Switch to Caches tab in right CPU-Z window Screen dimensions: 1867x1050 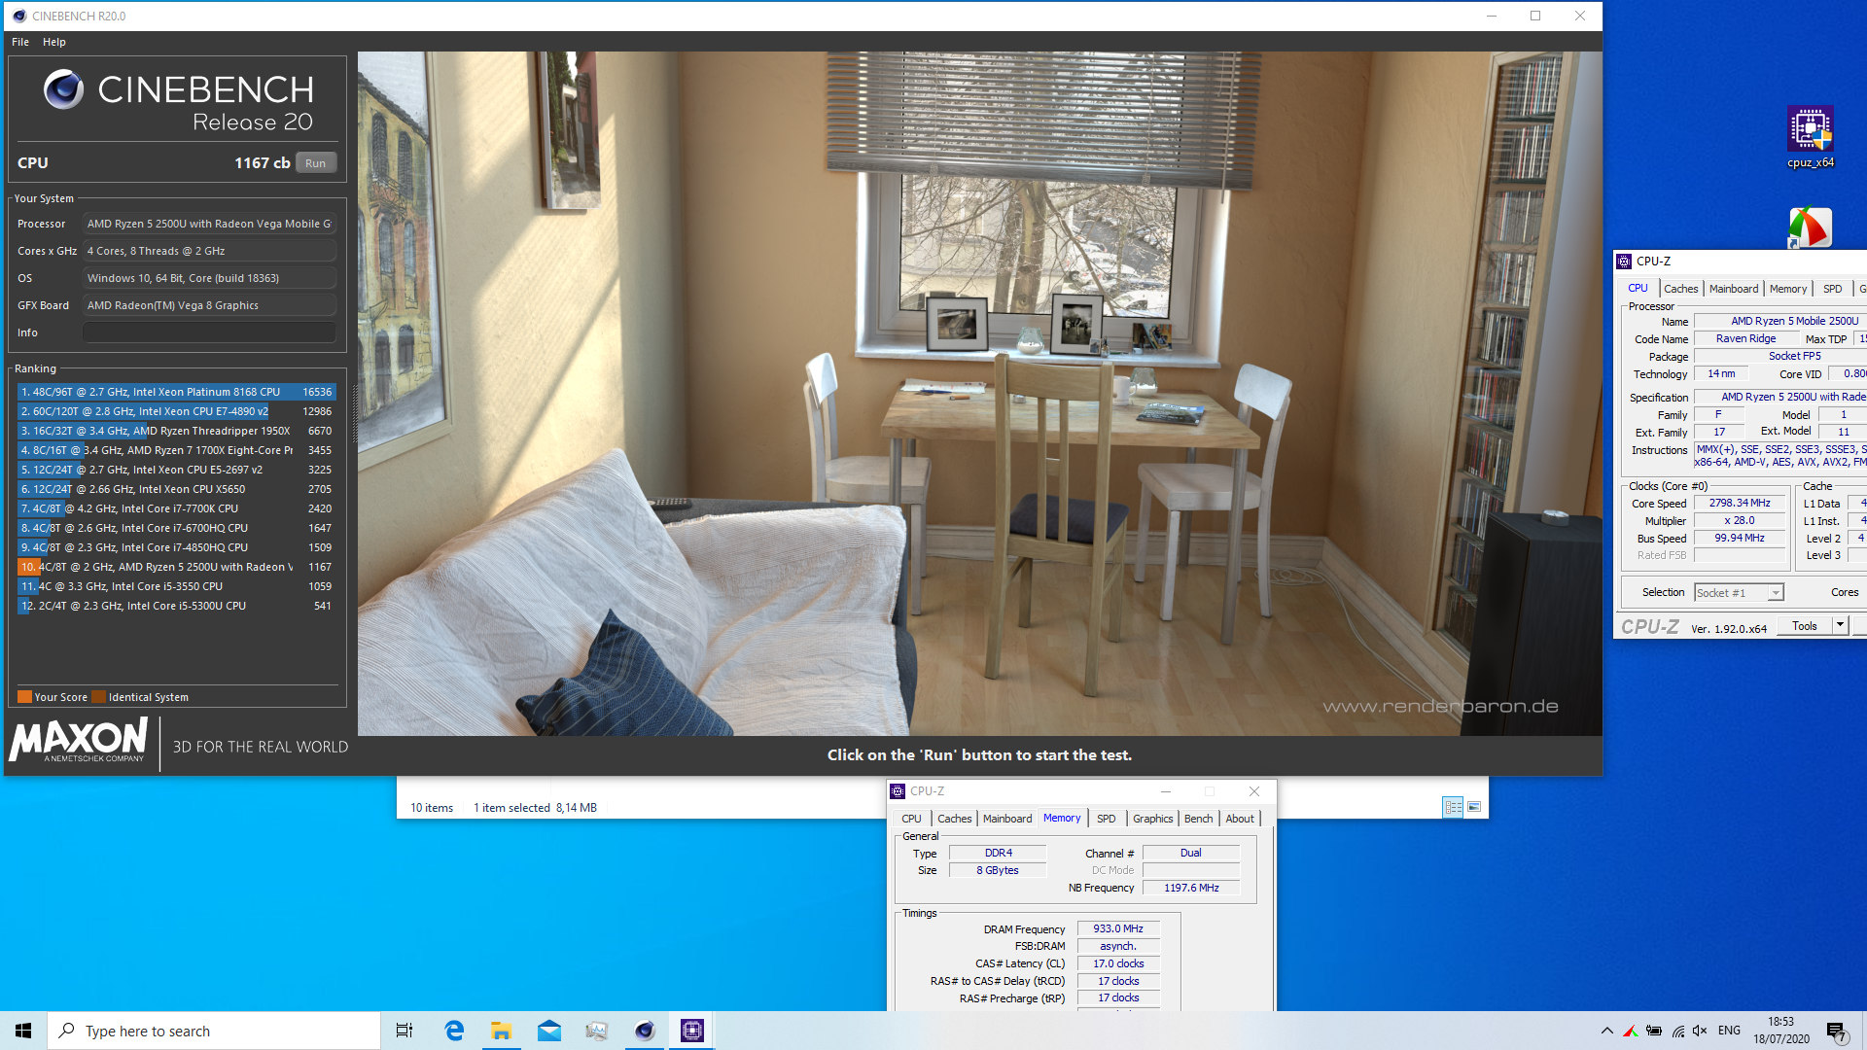(1680, 289)
